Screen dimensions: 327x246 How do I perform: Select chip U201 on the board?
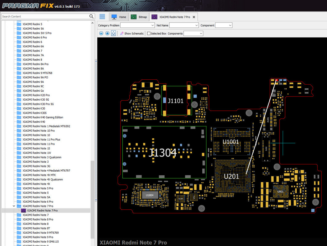click(x=232, y=176)
